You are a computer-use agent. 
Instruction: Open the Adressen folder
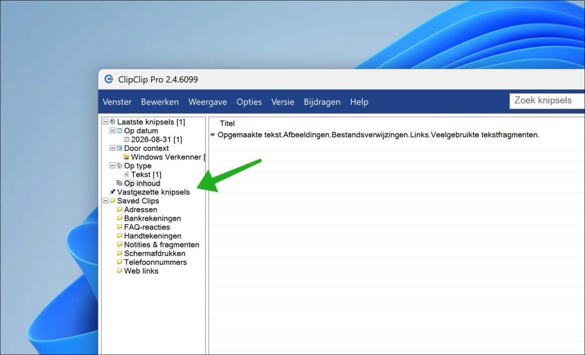141,209
